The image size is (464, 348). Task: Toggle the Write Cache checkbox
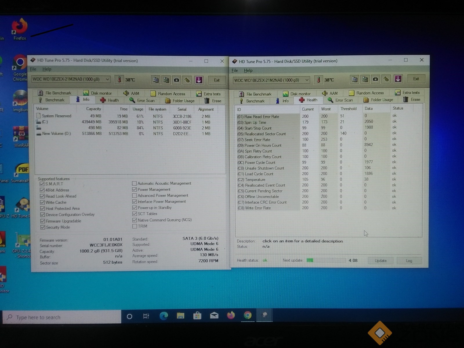click(x=42, y=202)
